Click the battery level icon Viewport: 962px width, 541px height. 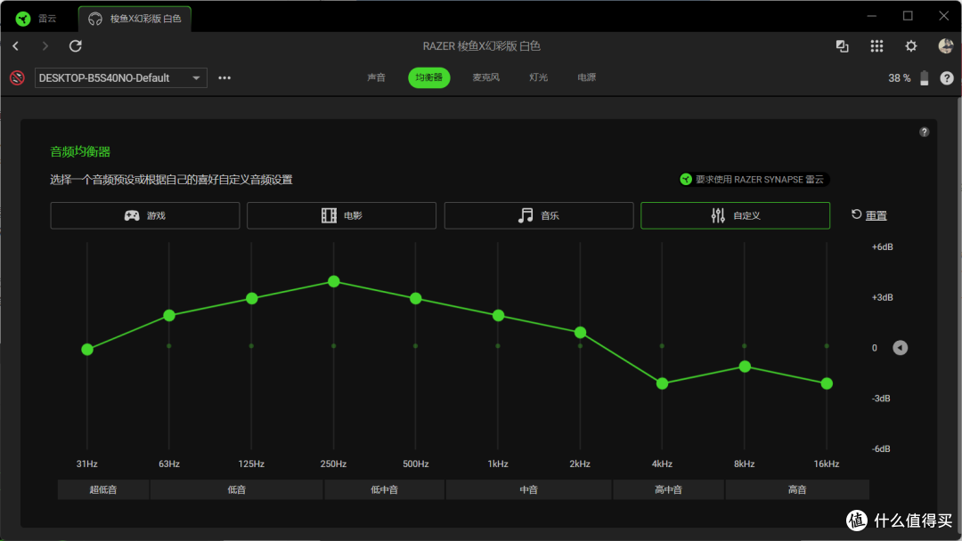pos(924,77)
